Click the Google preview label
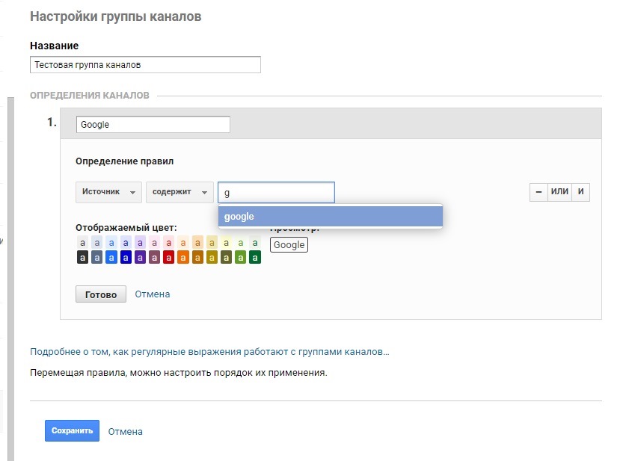 click(289, 245)
